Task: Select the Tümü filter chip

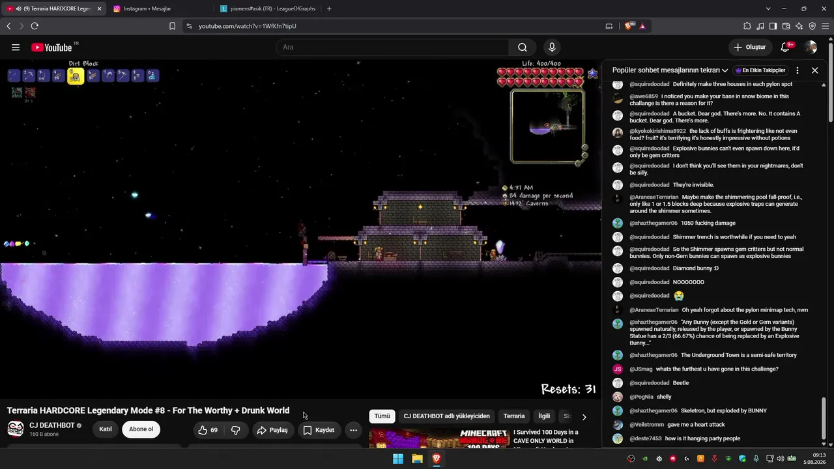Action: [x=382, y=416]
